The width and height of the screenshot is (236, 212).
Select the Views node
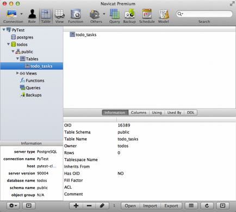[31, 73]
